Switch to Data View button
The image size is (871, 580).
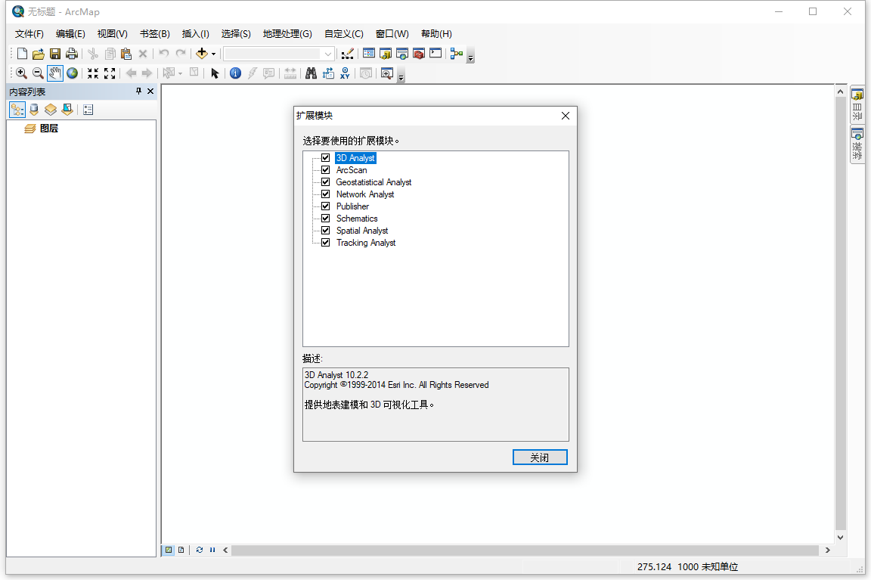169,550
